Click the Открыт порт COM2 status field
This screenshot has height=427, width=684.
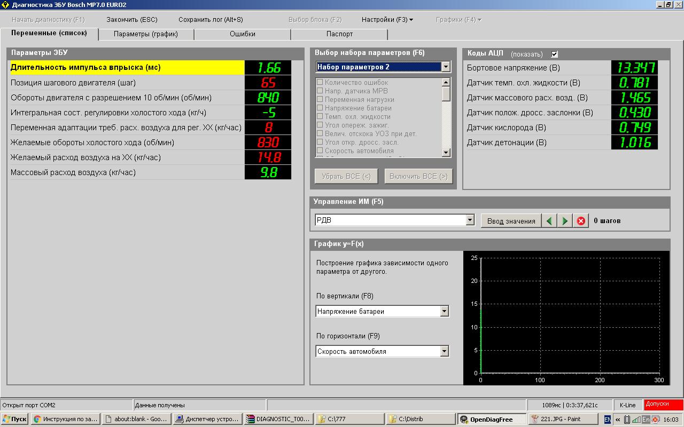coord(66,405)
